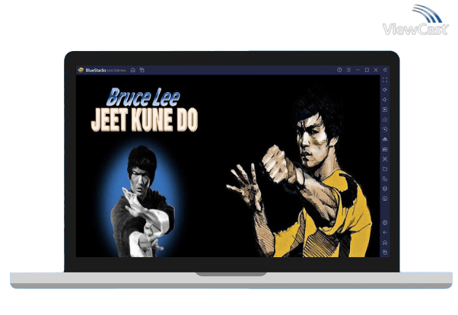Viewport: 458px width, 315px height.
Task: Decrease volume using sidebar speaker icon
Action: click(385, 100)
